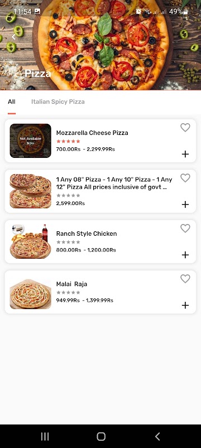Open the Malai Raja pizza image
This screenshot has height=448, width=201.
click(x=31, y=294)
